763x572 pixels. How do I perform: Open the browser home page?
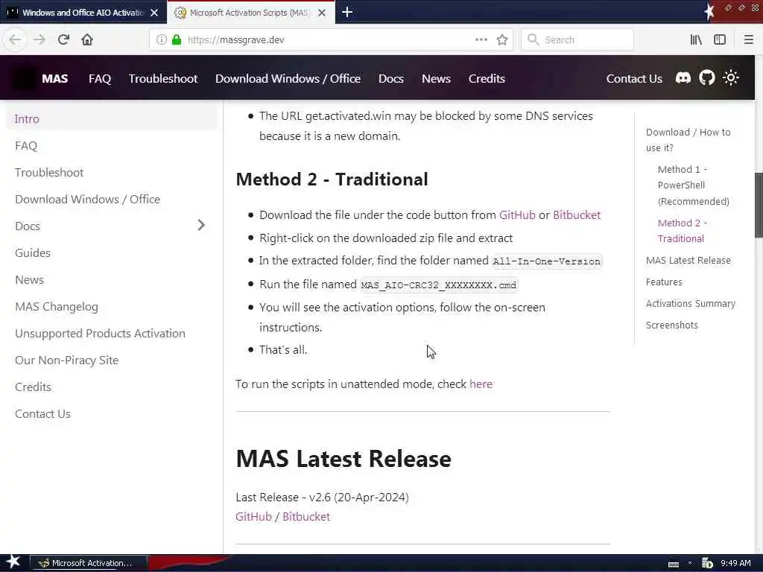coord(87,39)
